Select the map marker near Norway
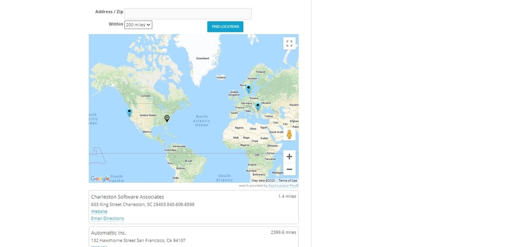The width and height of the screenshot is (515, 247). click(x=248, y=88)
